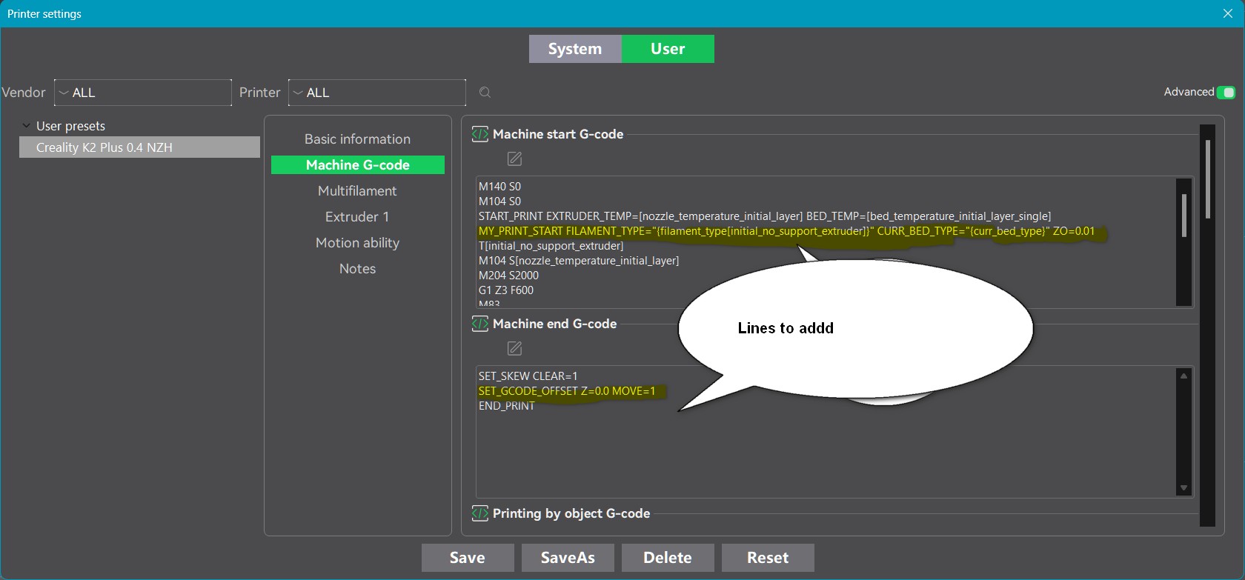
Task: Close the Printer settings window
Action: (1227, 13)
